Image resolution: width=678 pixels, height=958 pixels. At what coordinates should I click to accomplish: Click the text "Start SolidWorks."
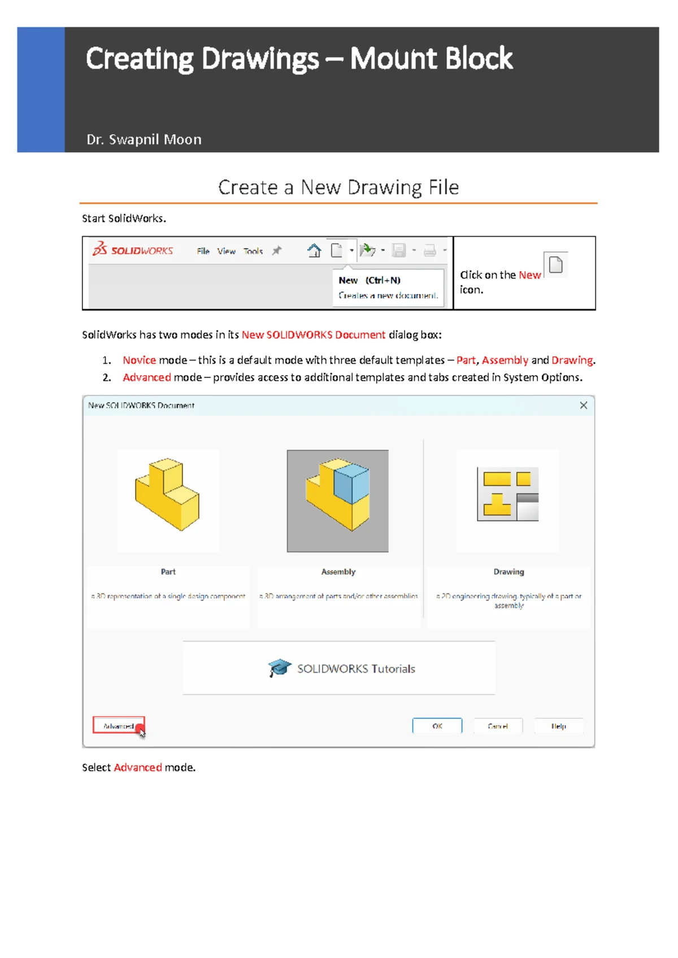[124, 219]
